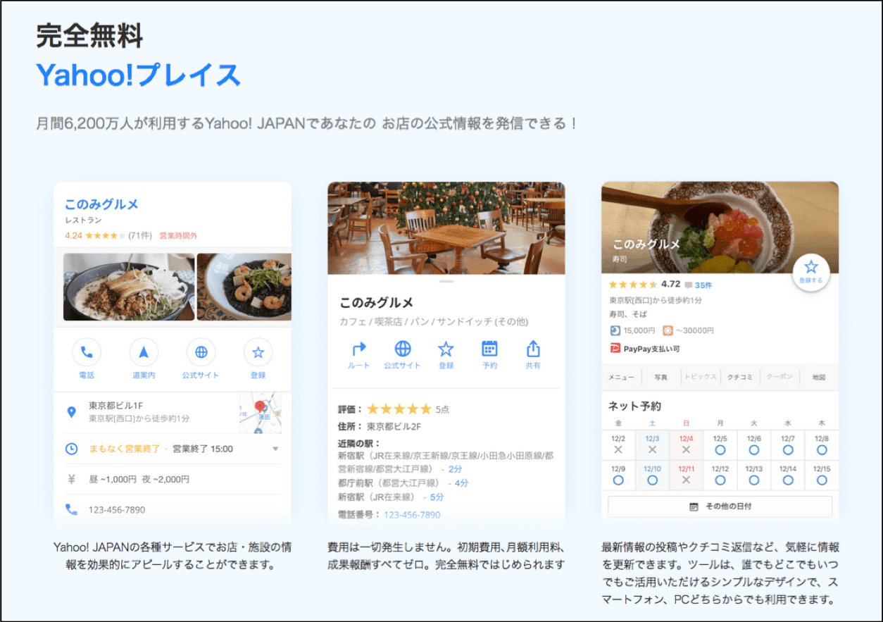Click the 登録 star icon in middle card
The height and width of the screenshot is (622, 883).
tap(446, 349)
